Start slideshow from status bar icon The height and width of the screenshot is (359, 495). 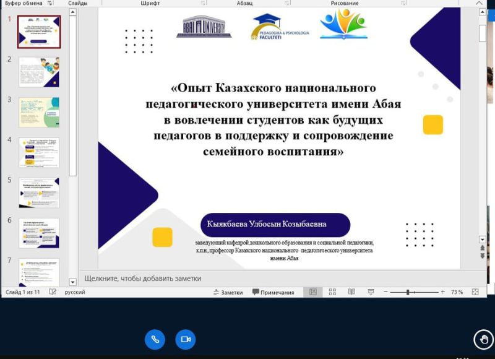[371, 292]
